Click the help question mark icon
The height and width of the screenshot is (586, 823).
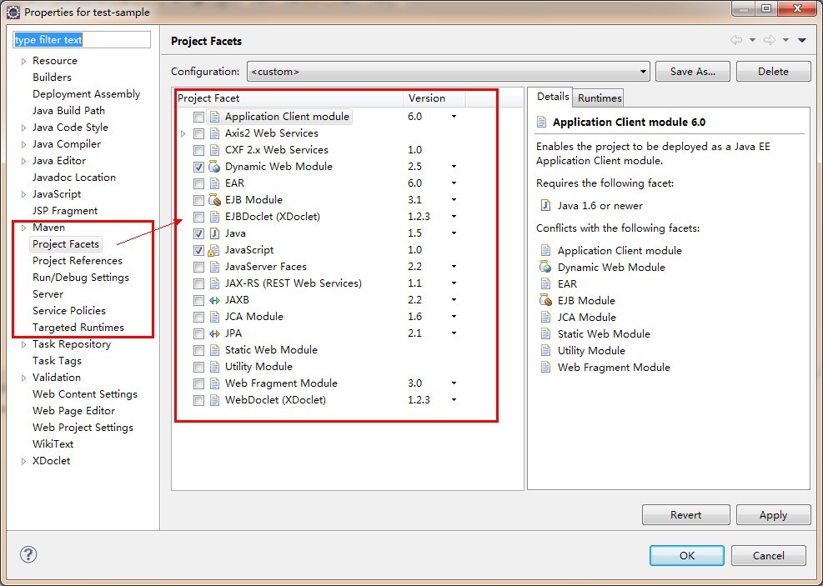[28, 554]
